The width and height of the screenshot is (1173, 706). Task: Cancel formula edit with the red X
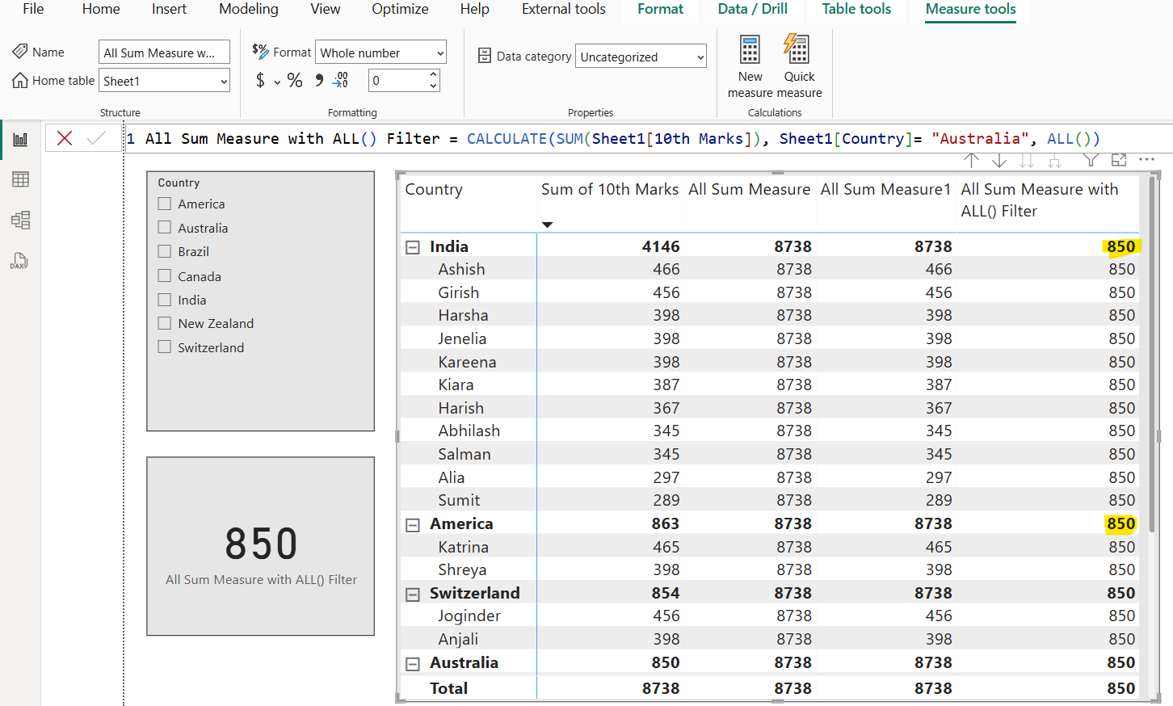pyautogui.click(x=65, y=138)
